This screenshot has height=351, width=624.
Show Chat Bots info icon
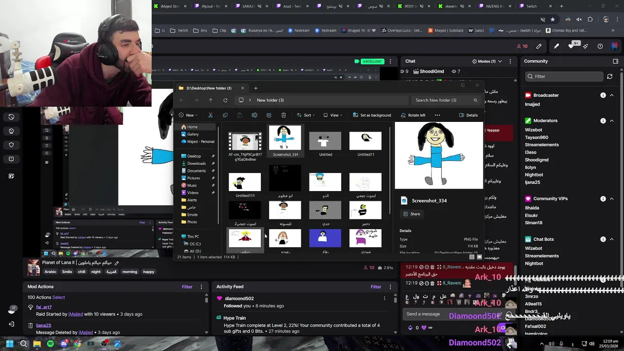603,239
